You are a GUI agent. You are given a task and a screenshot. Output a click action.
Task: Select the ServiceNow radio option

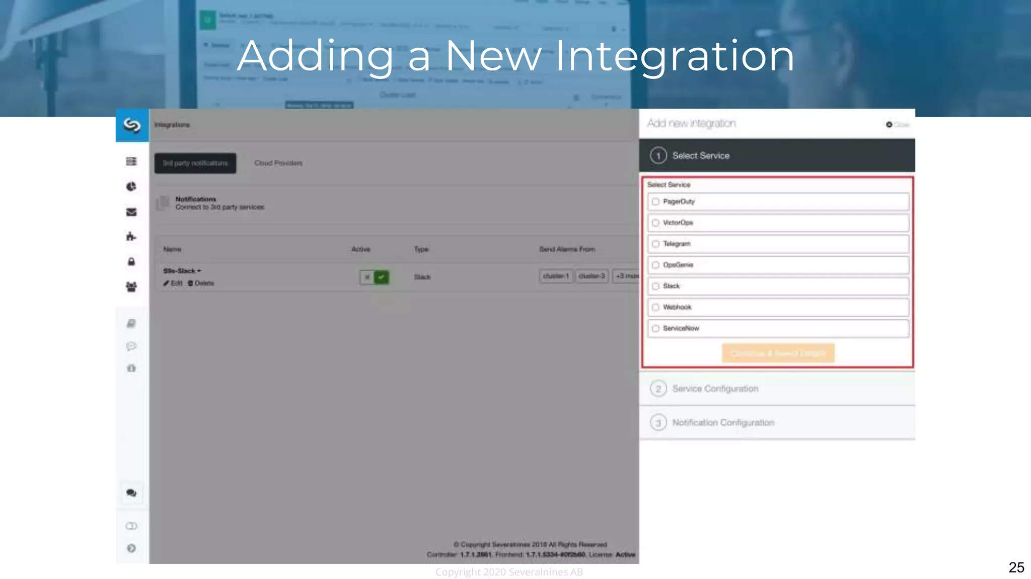click(x=655, y=328)
